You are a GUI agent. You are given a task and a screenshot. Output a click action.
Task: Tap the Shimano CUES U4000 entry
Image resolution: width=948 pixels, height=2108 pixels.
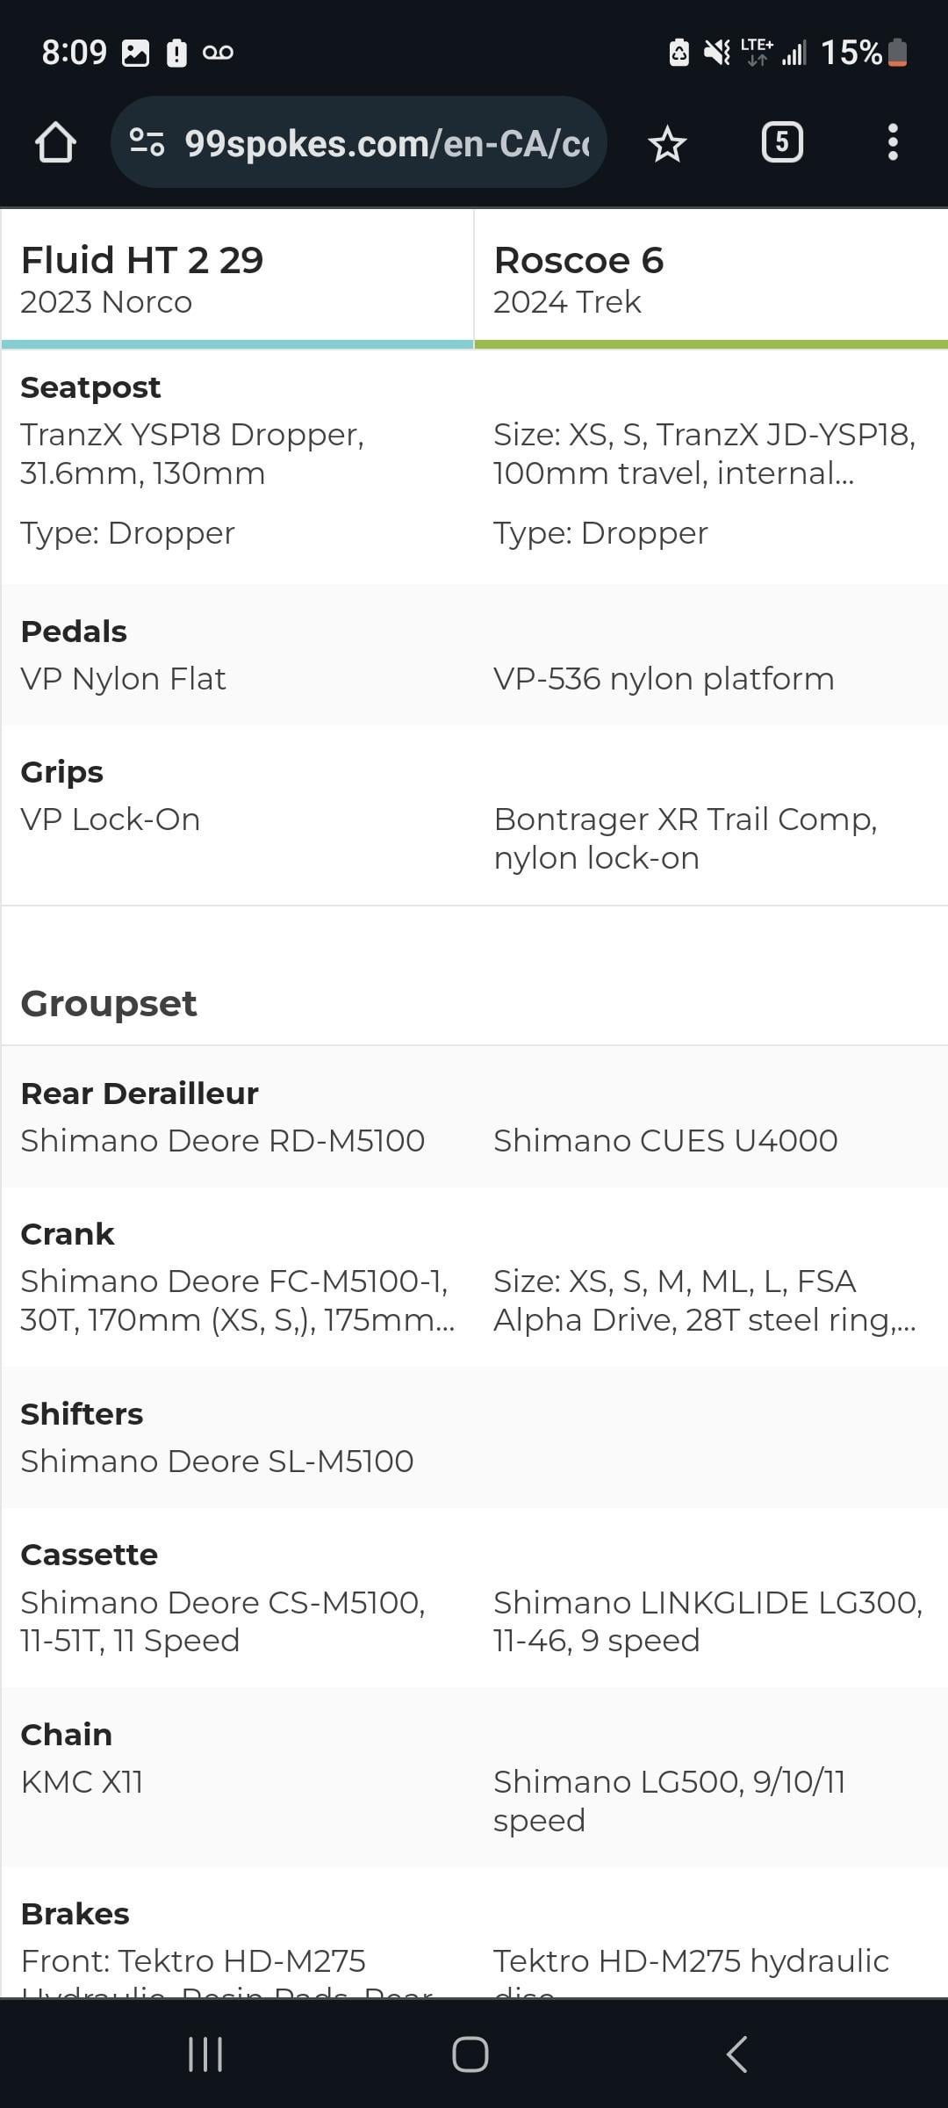[665, 1141]
